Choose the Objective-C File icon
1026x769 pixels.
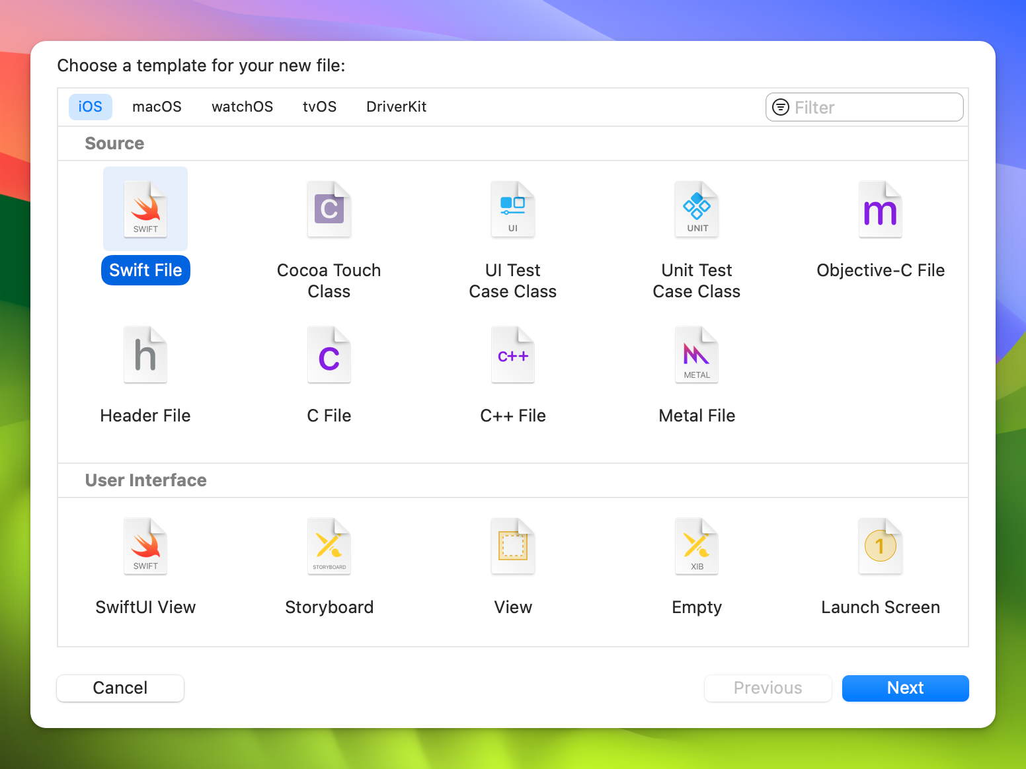click(x=881, y=209)
